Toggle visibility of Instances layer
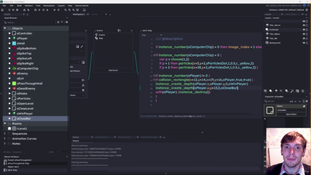311x175 pixels. (x=304, y=30)
